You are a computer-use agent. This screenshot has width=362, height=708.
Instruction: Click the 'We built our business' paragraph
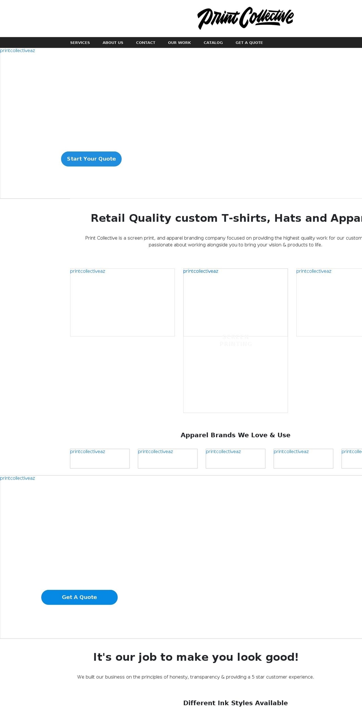pyautogui.click(x=195, y=677)
